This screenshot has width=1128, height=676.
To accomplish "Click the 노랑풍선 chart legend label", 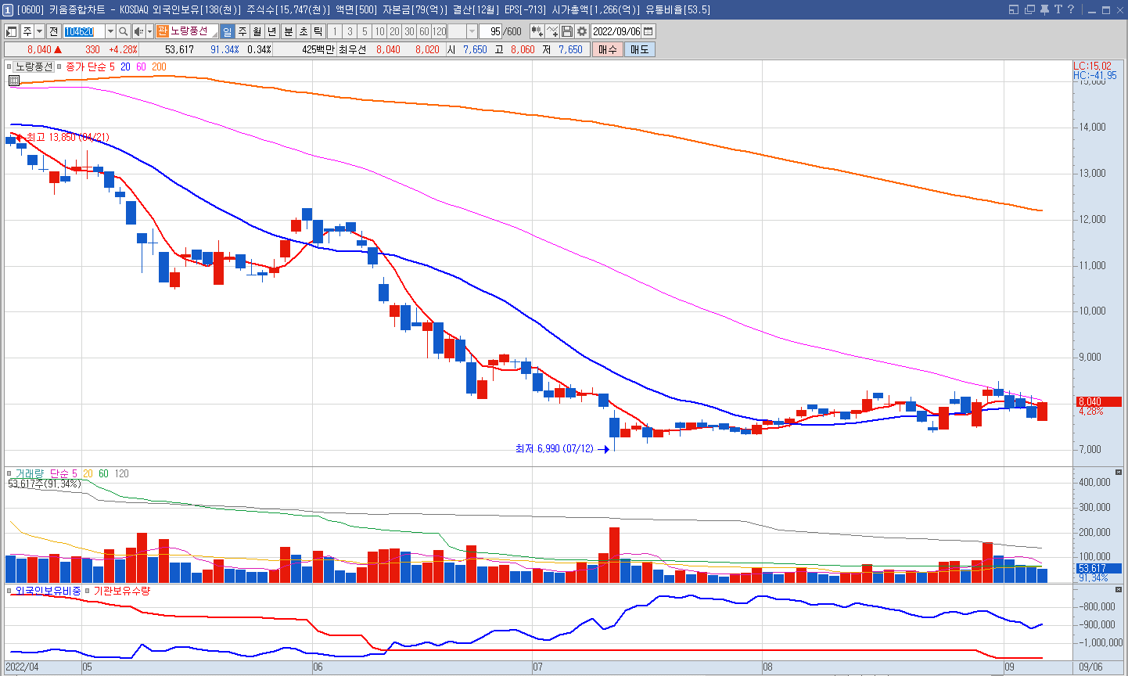I will click(34, 67).
